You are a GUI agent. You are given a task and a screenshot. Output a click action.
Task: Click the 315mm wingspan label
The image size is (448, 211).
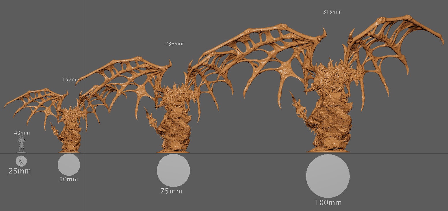click(332, 12)
